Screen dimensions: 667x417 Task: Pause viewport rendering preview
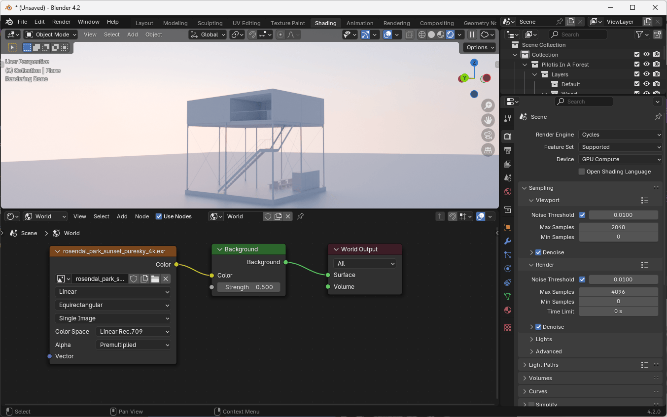[472, 35]
